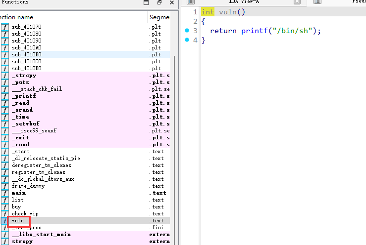Select ___isoc99_scanf function entry
Screen dimensions: 366x245
pyautogui.click(x=85, y=130)
